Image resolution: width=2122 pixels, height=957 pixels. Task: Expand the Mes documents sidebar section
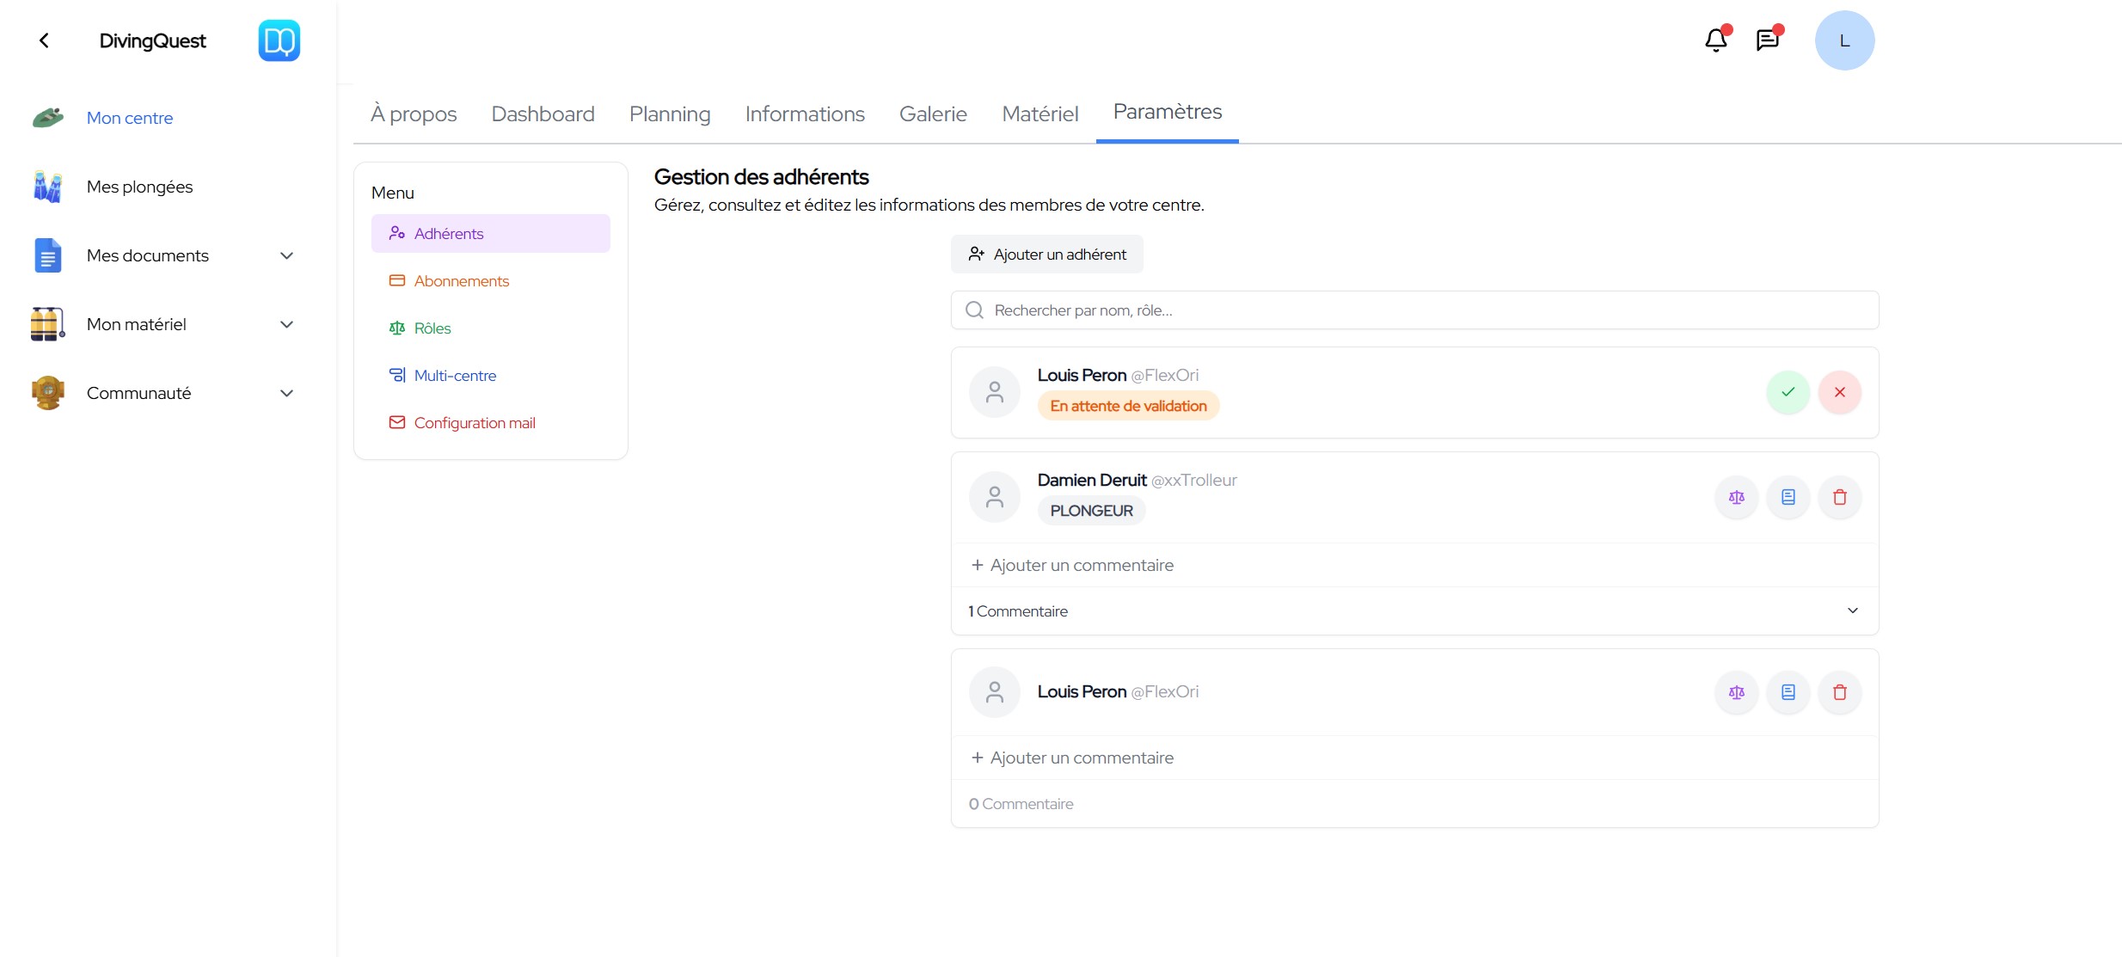click(286, 255)
